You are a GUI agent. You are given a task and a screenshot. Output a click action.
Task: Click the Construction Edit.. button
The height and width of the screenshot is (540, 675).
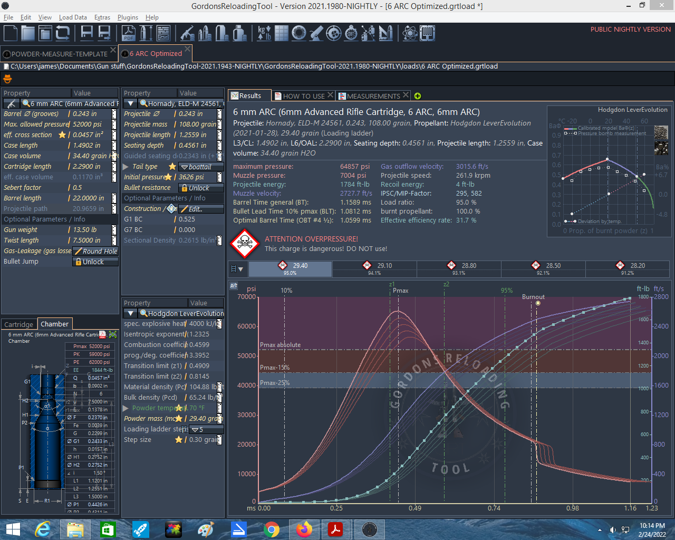201,209
